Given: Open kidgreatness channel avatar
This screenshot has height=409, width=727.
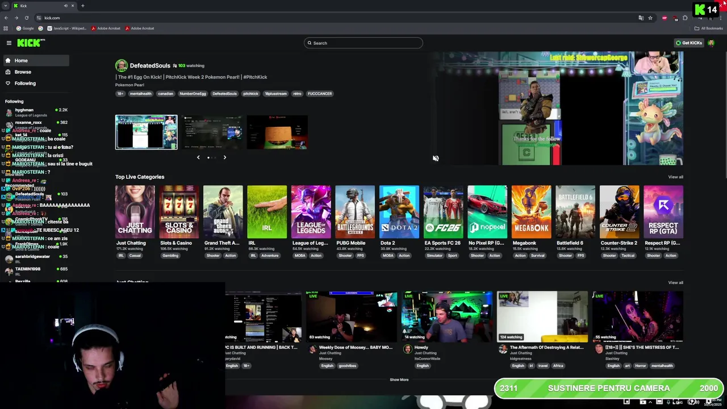Looking at the screenshot, I should click(x=503, y=349).
